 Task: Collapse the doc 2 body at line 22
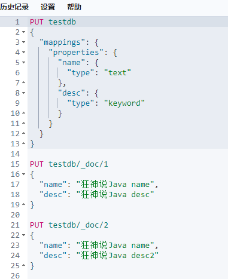click(x=24, y=235)
